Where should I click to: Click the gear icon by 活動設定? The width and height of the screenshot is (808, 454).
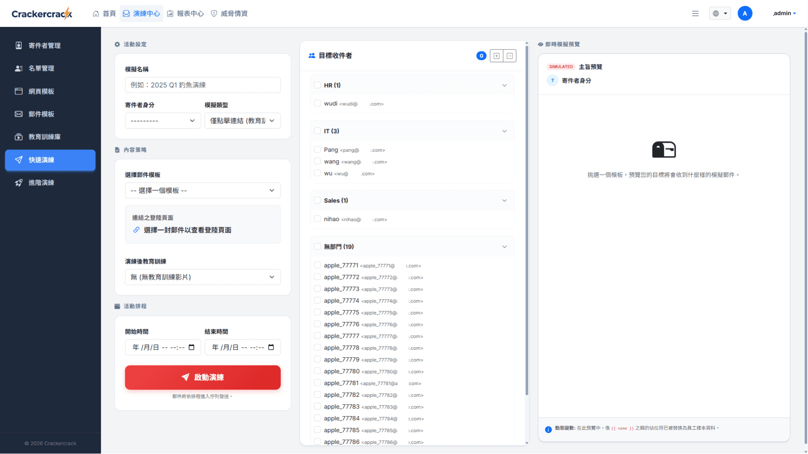pos(117,44)
